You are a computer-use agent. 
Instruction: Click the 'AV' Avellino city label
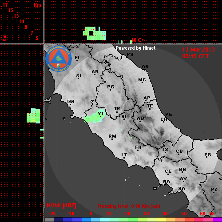183,179
